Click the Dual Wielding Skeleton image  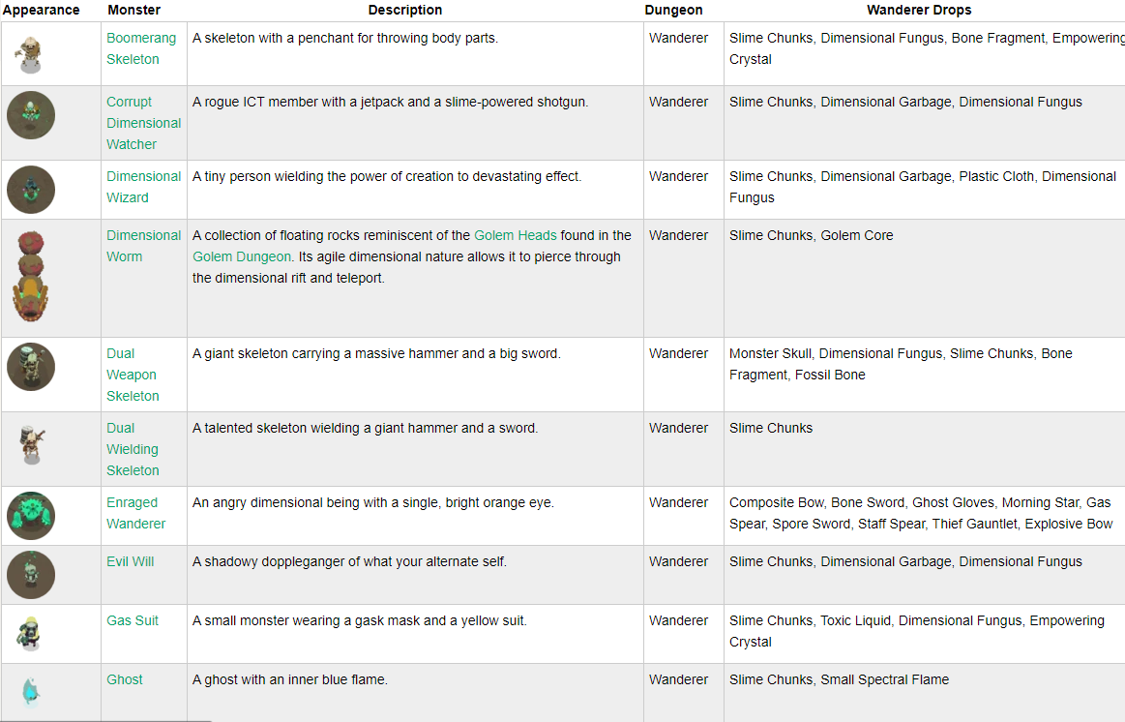coord(31,446)
